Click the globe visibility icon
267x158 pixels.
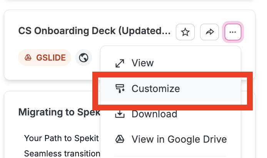pos(83,58)
